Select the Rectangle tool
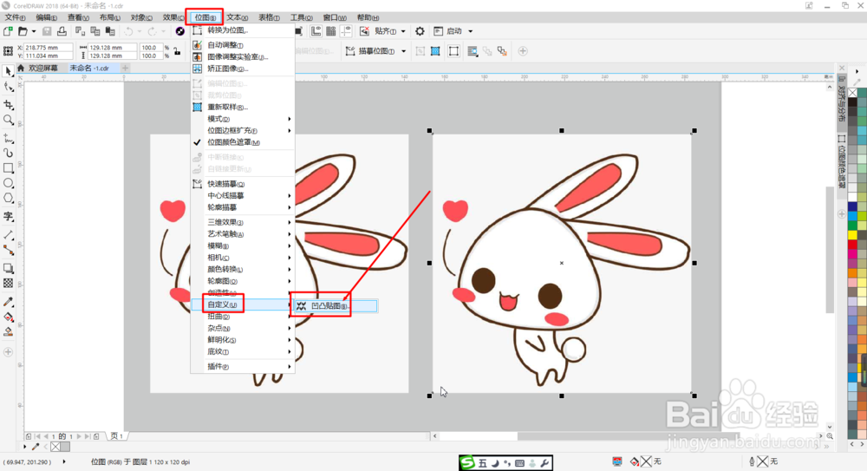Screen dimensions: 867x471 coord(9,167)
